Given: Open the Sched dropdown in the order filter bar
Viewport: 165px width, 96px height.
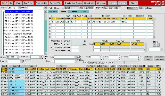Looking at the screenshot, I should [x=18, y=57].
